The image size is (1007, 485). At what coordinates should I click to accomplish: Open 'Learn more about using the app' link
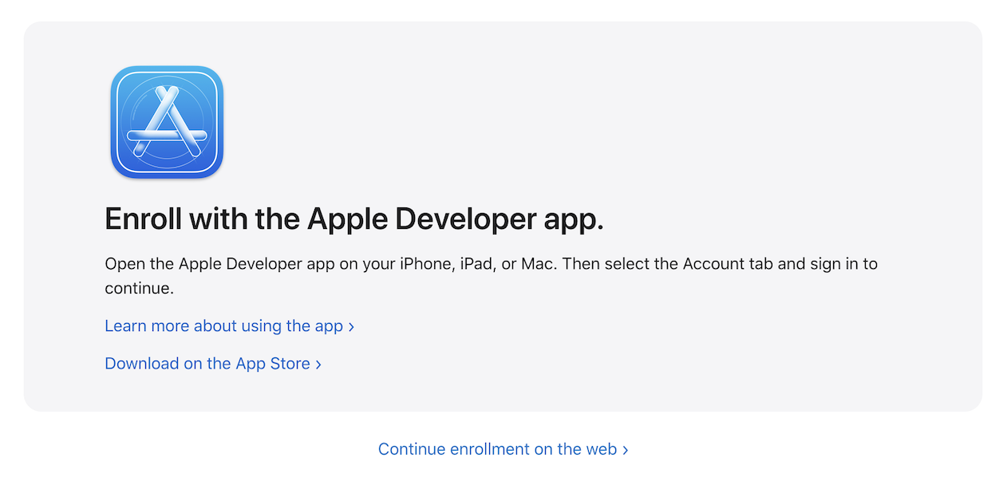point(229,326)
